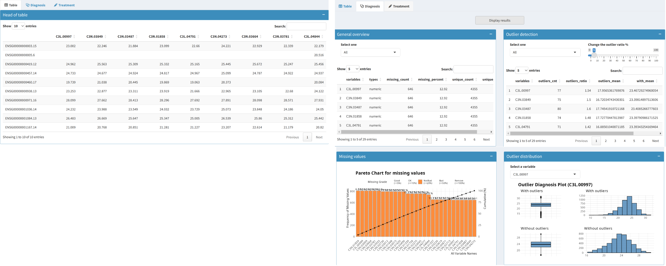Sort Outlier detection by outliers_ratio
Screen dimensions: 666x266
578,81
